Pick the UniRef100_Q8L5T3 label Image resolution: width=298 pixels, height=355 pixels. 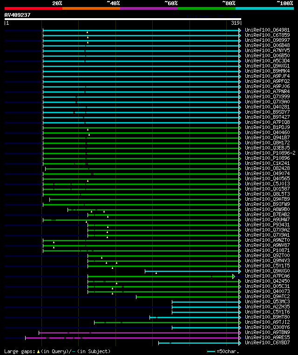(267, 194)
